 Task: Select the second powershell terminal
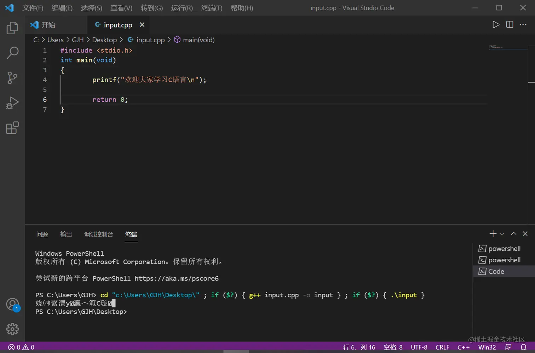[504, 260]
